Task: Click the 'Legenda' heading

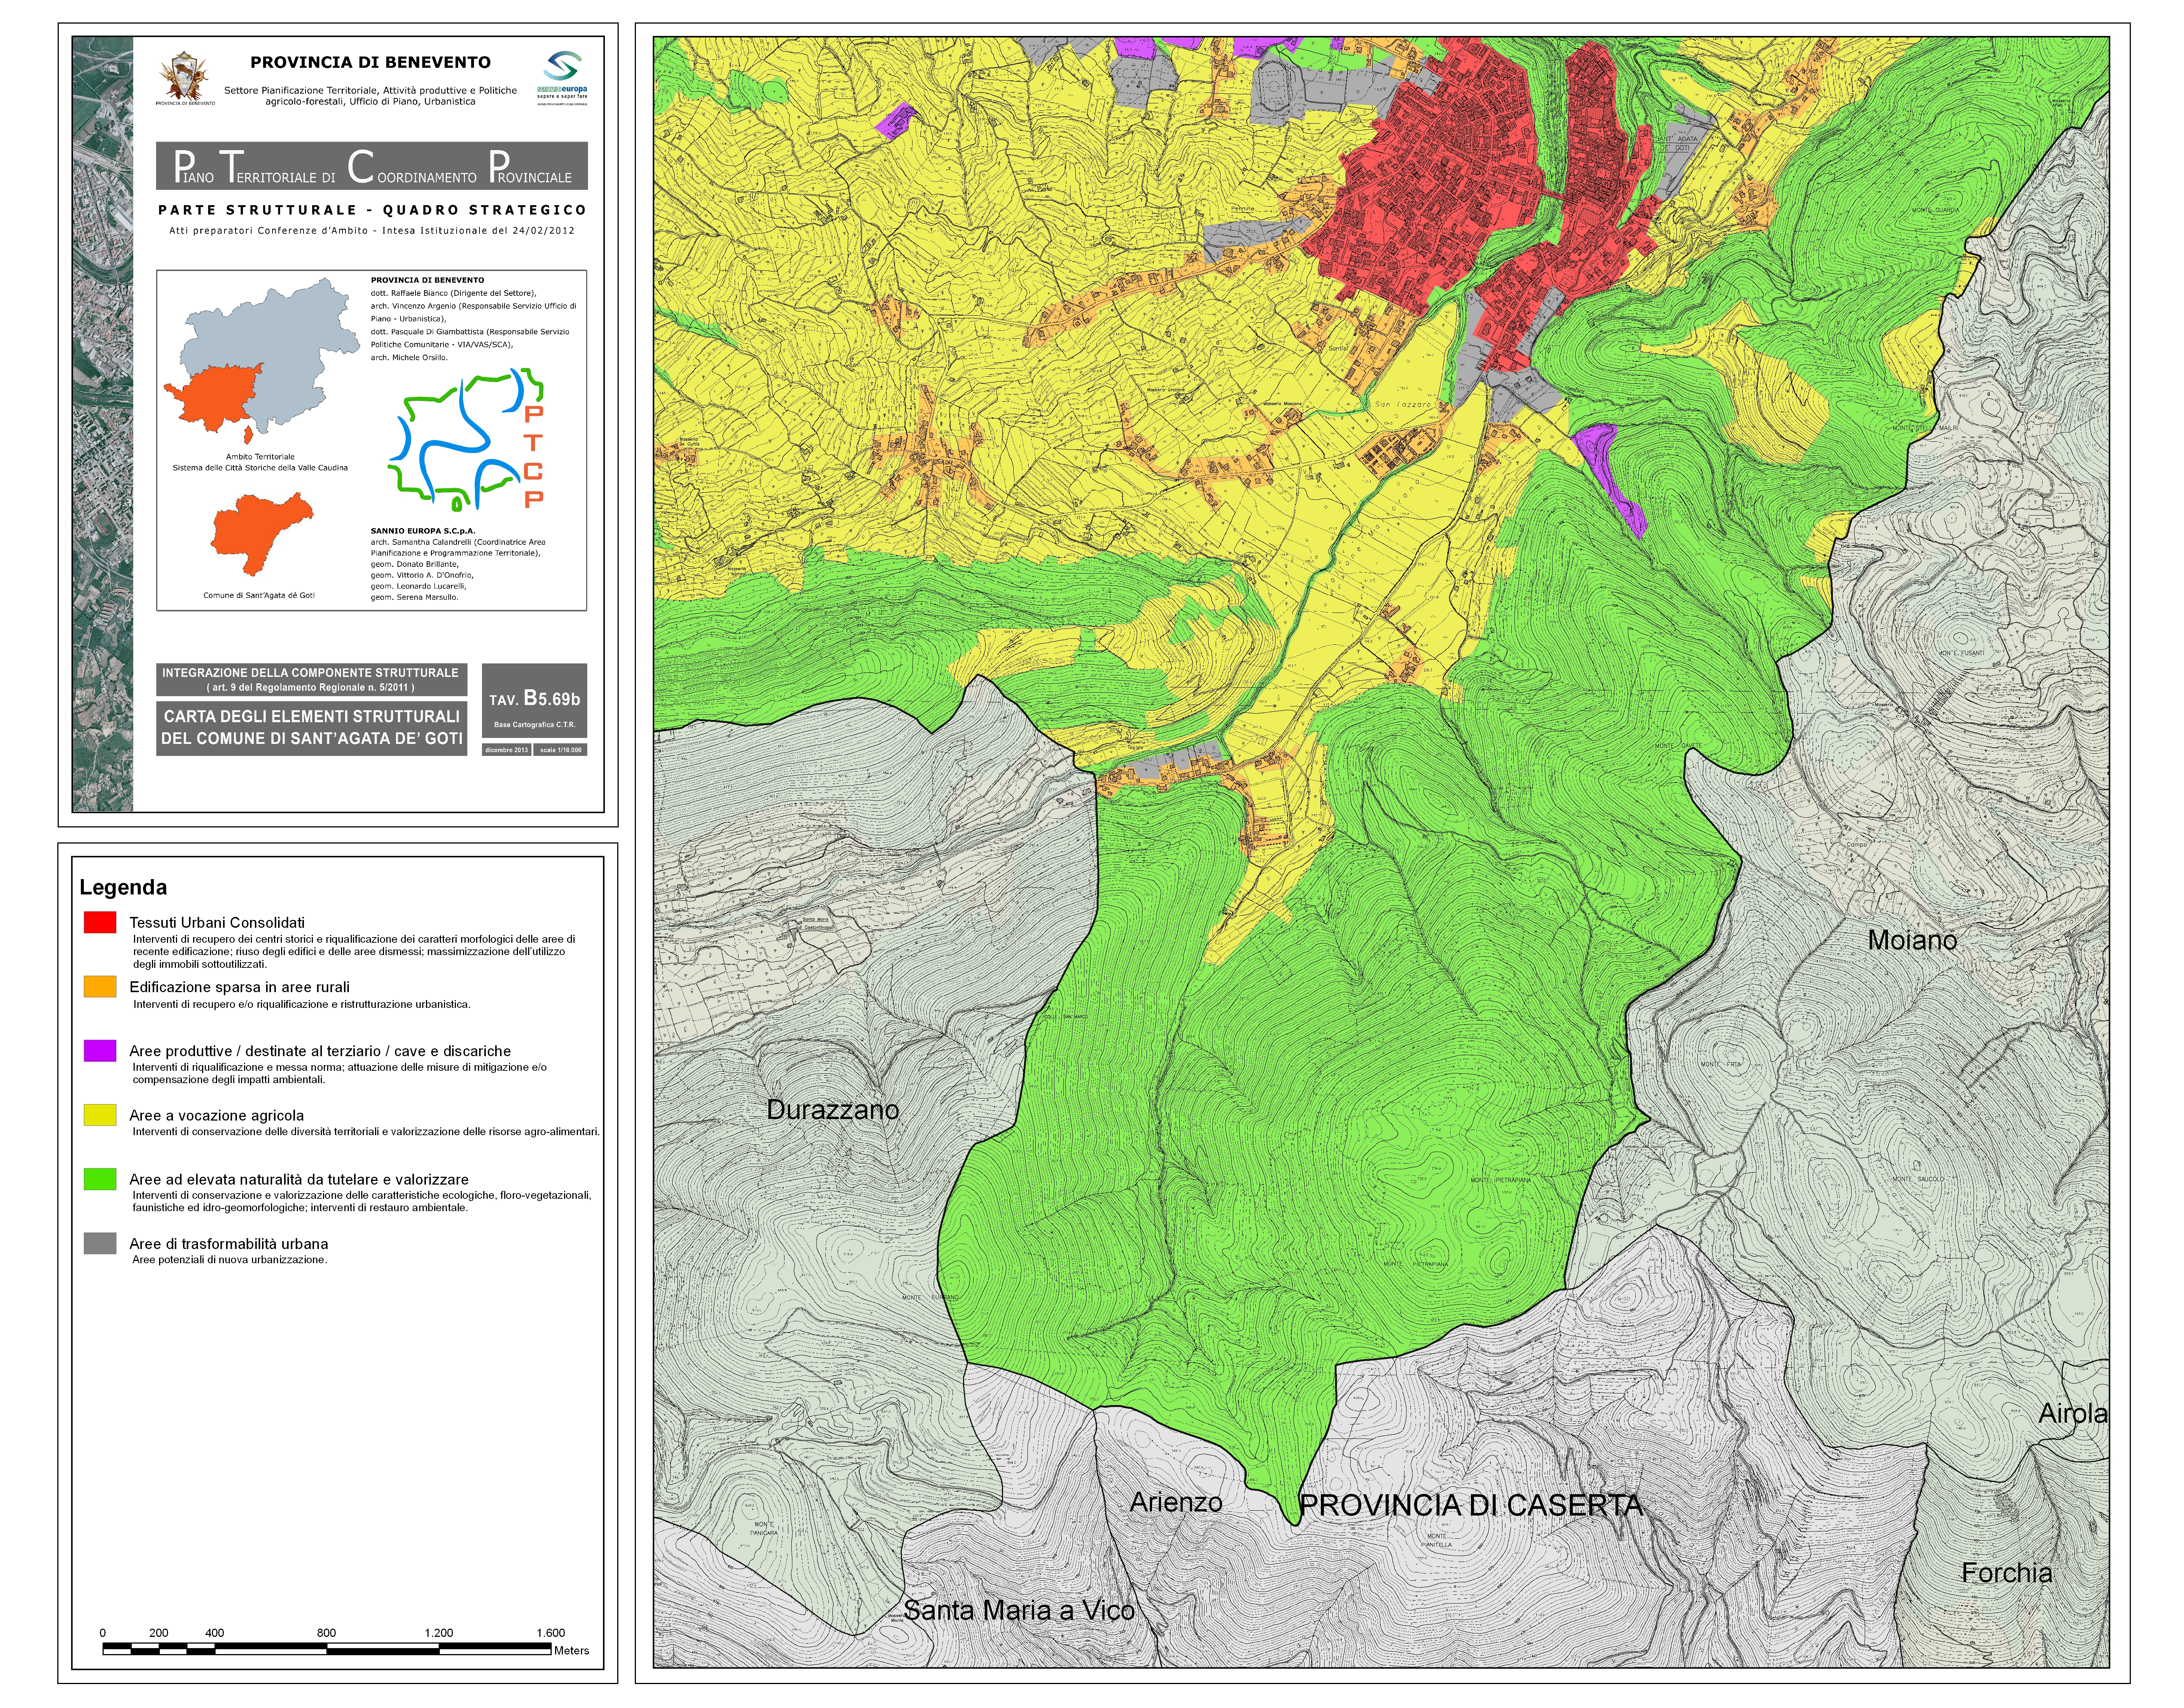Action: coord(123,887)
